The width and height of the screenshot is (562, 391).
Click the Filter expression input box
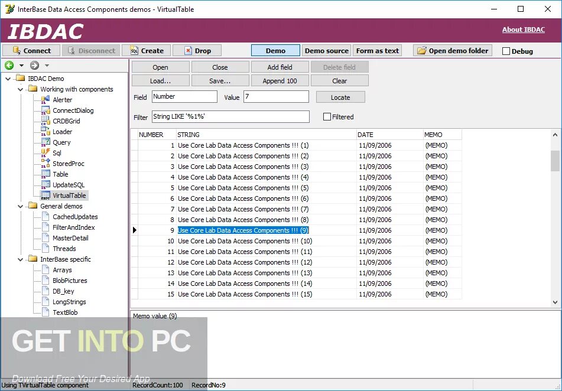click(231, 116)
